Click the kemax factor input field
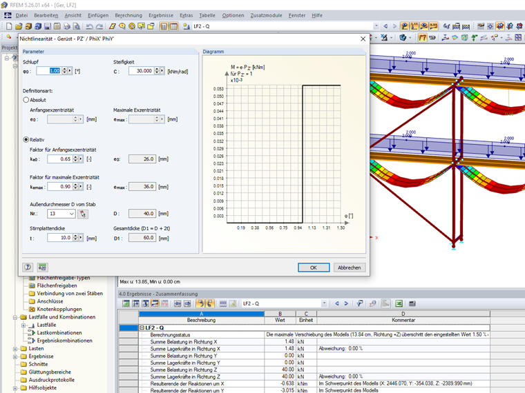 tap(59, 186)
